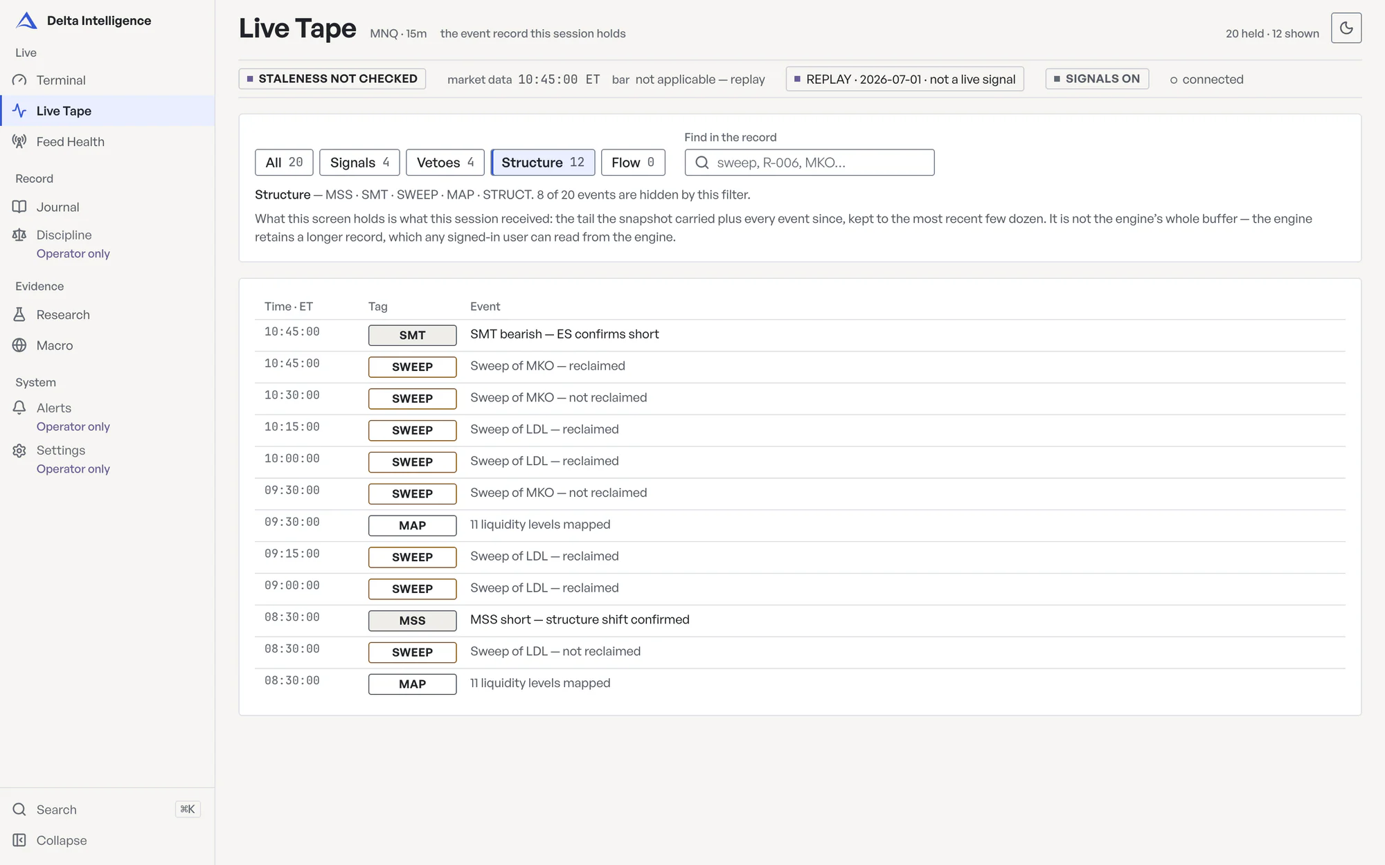Click the Discipline scales icon
The height and width of the screenshot is (865, 1385).
click(x=19, y=235)
